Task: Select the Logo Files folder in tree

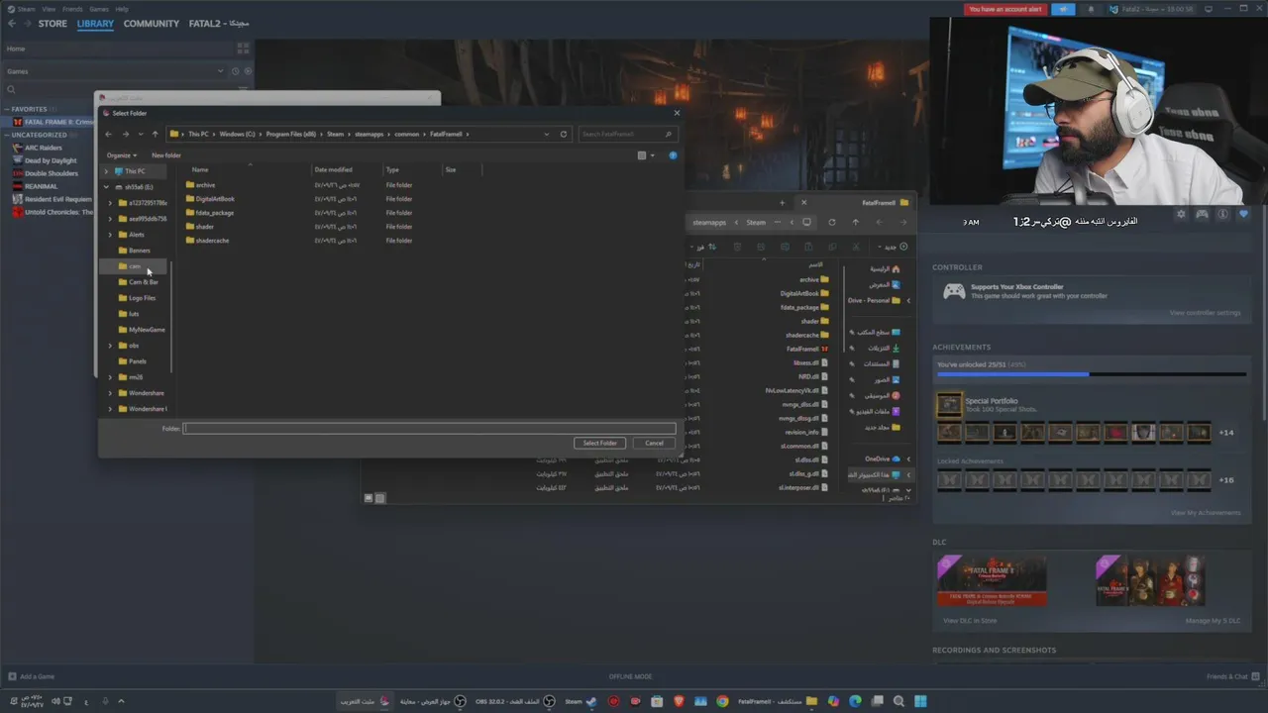Action: (x=138, y=298)
